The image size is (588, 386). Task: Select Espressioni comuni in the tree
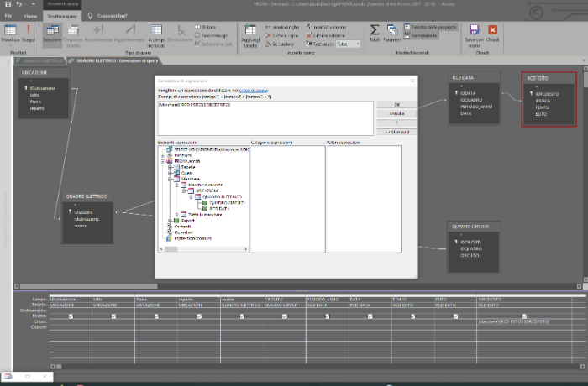[192, 238]
